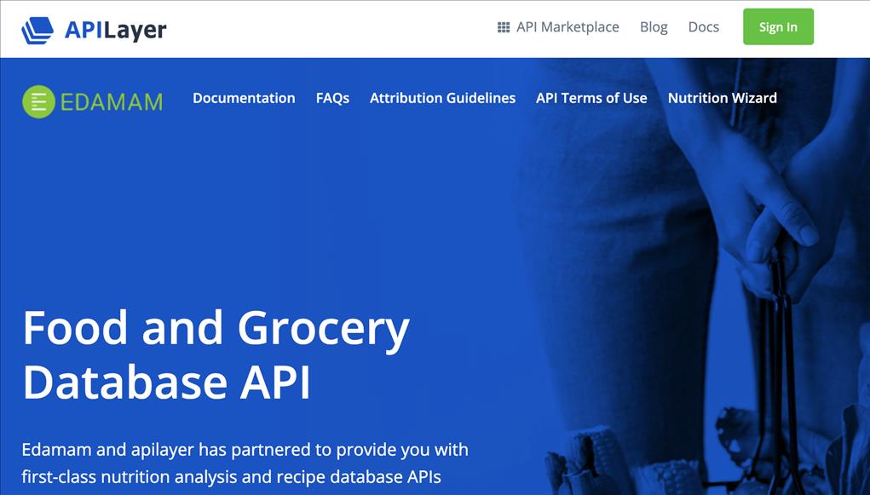
Task: Launch the Nutrition Wizard
Action: click(x=722, y=98)
